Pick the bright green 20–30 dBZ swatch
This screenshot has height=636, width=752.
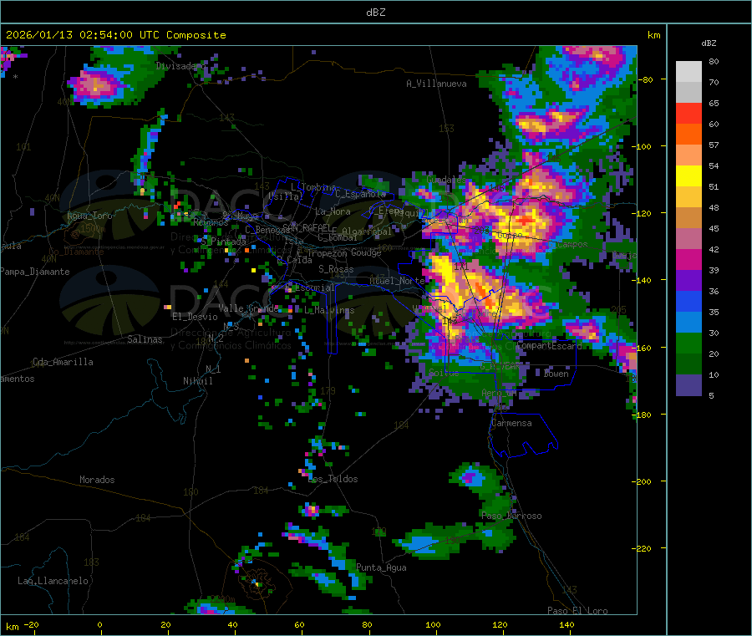688,343
